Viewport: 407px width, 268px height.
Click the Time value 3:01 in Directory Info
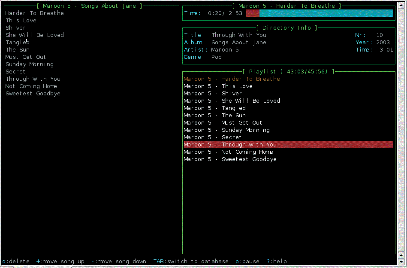click(386, 50)
